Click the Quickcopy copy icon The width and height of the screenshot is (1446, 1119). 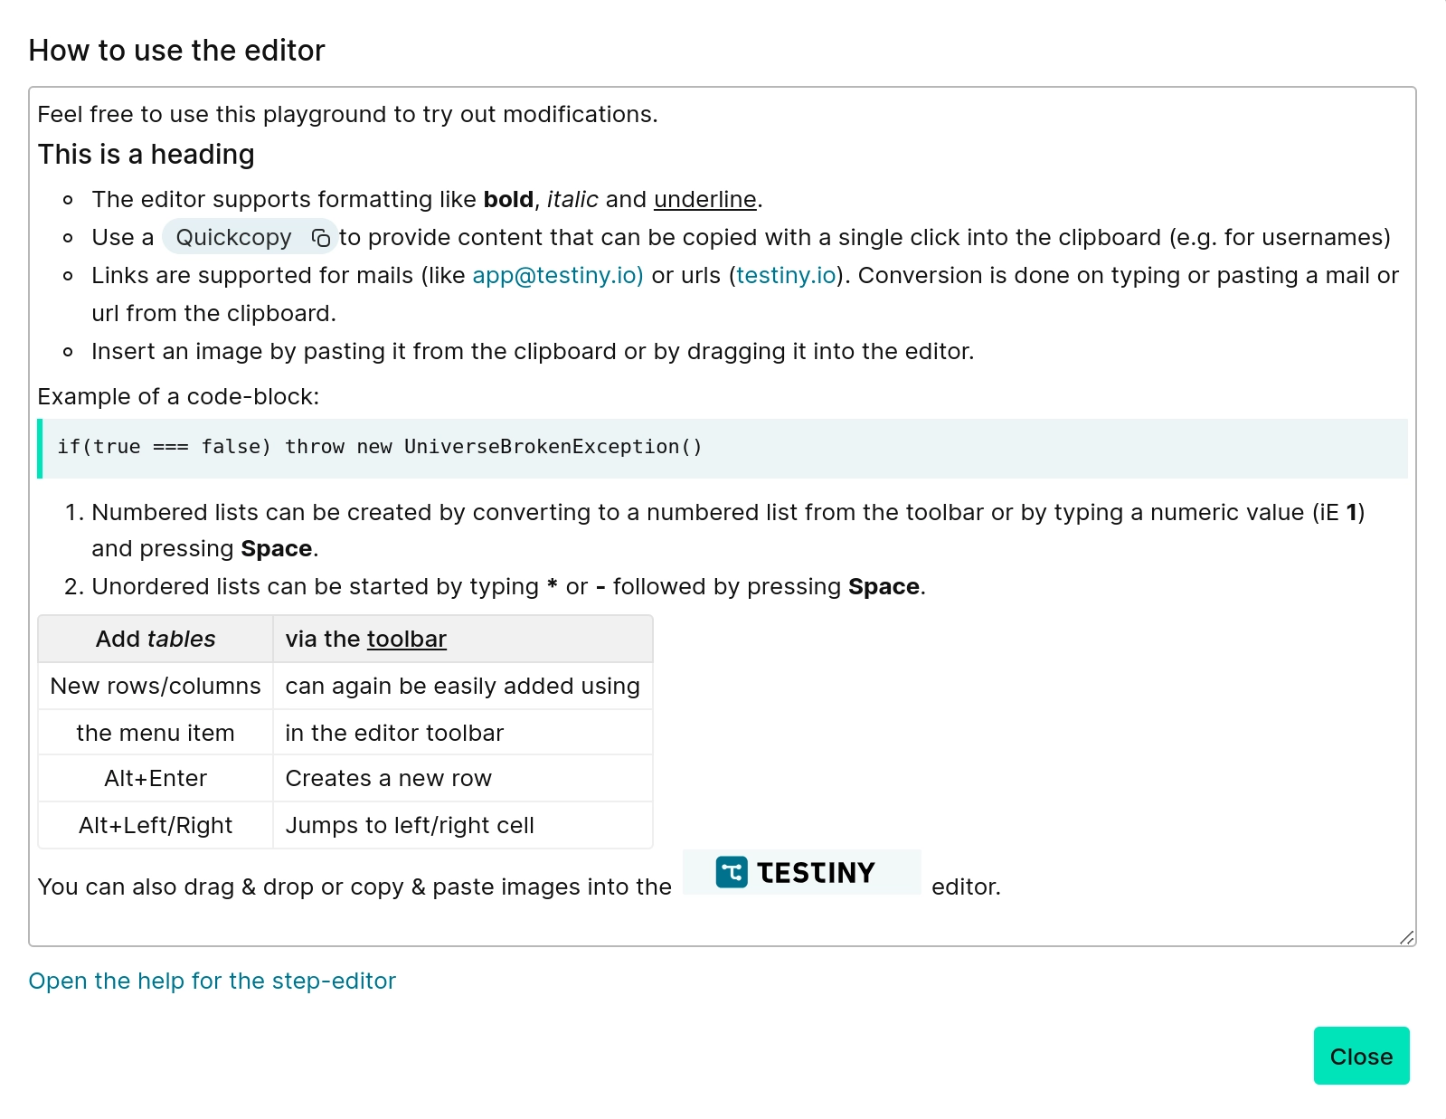[320, 238]
